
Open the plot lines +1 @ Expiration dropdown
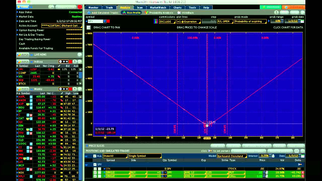[x=189, y=21]
